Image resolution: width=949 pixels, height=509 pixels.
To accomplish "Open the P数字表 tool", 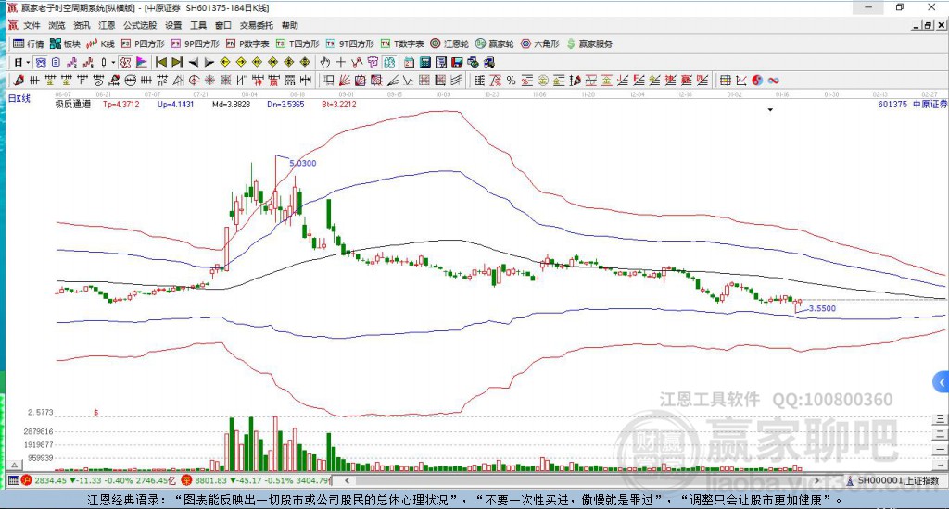I will tap(247, 43).
